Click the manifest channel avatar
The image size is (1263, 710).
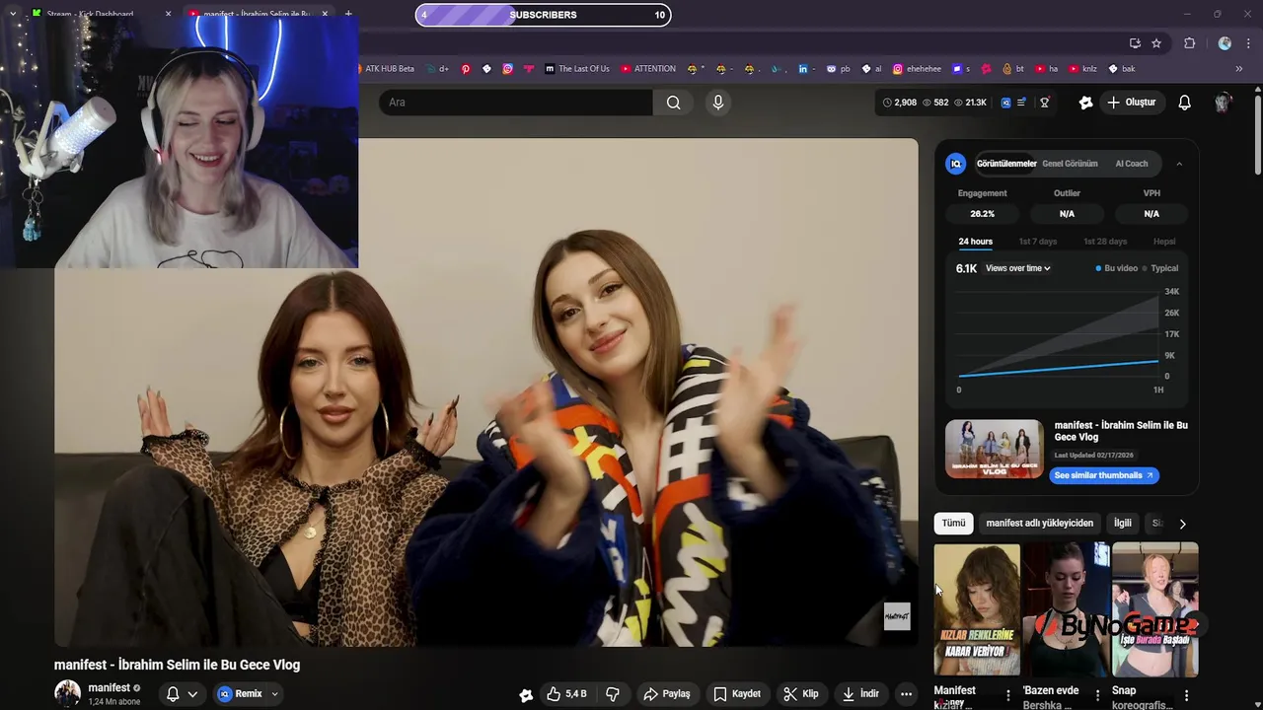point(67,693)
